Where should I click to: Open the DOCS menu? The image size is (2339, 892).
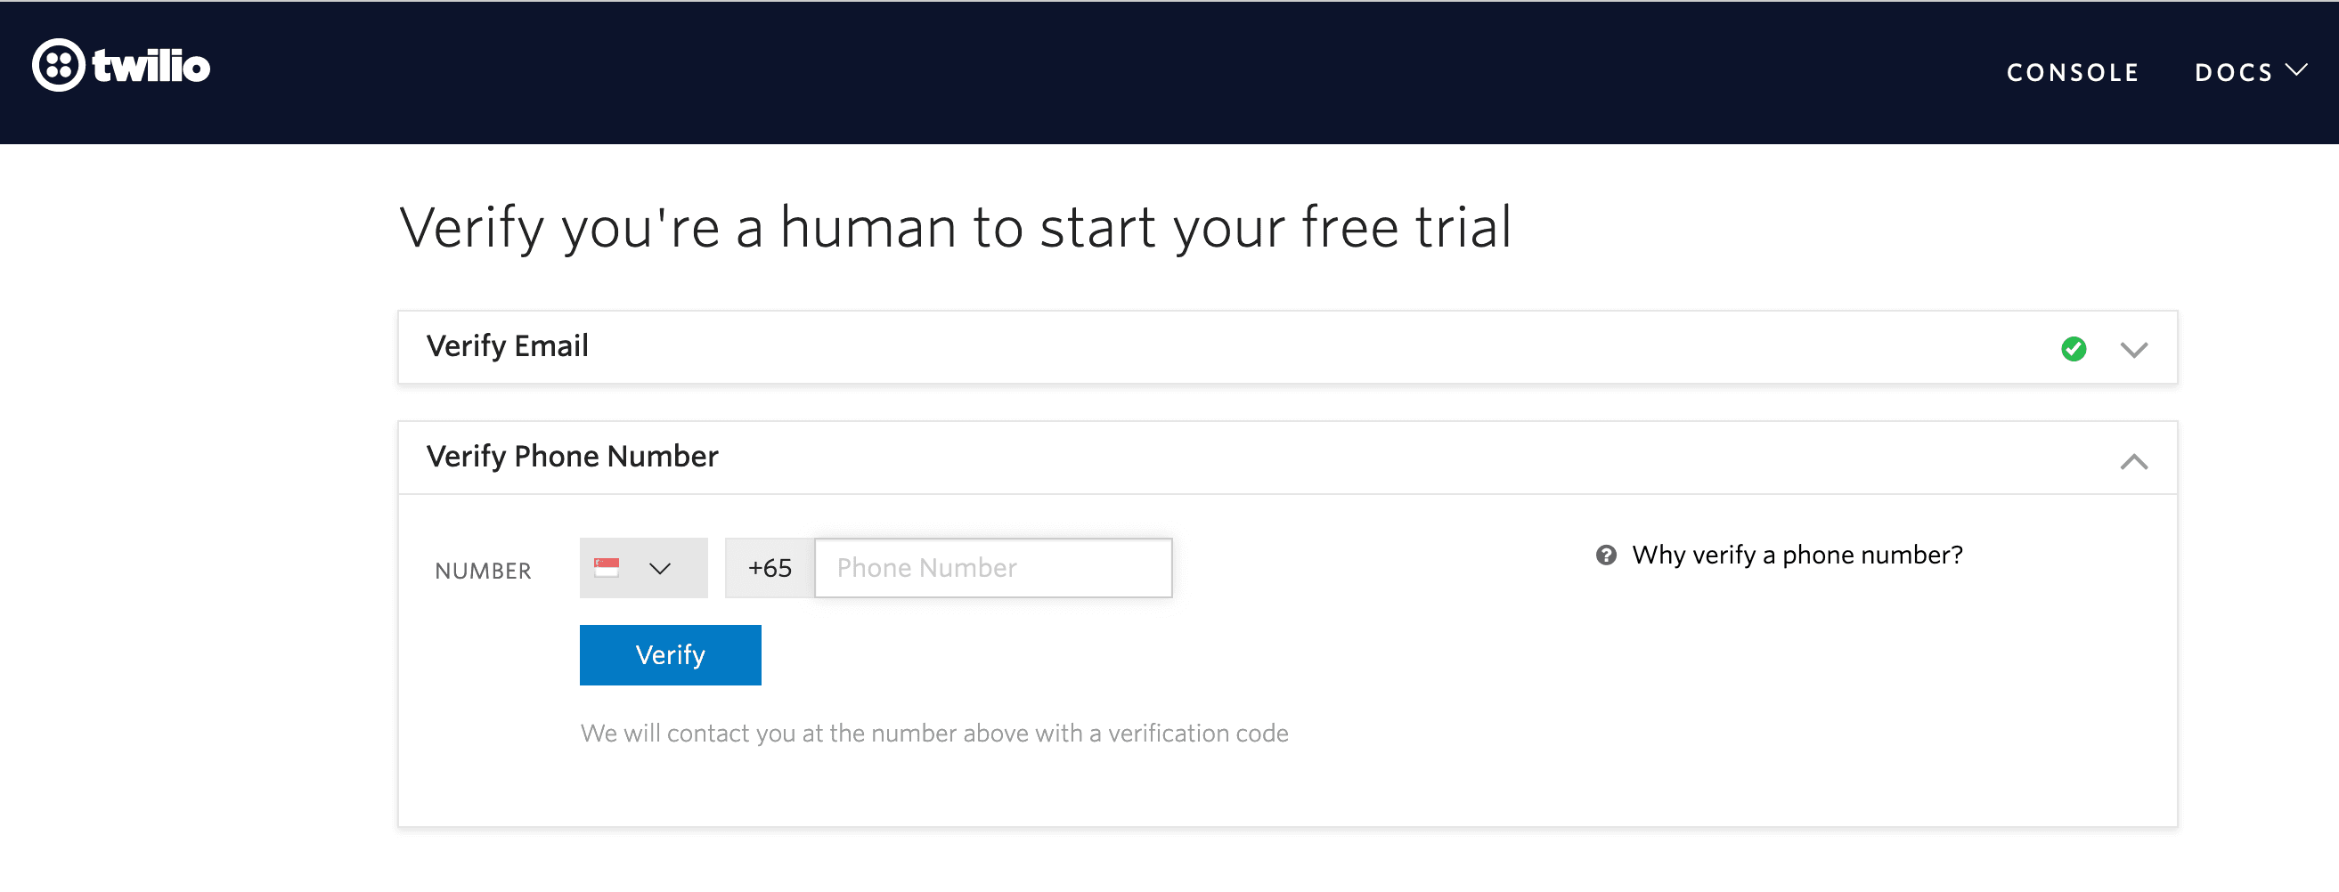coord(2233,73)
